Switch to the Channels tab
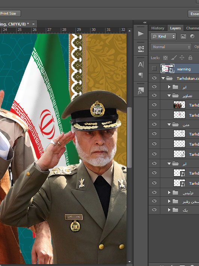Screen dimensions: 199x266 point(192,28)
